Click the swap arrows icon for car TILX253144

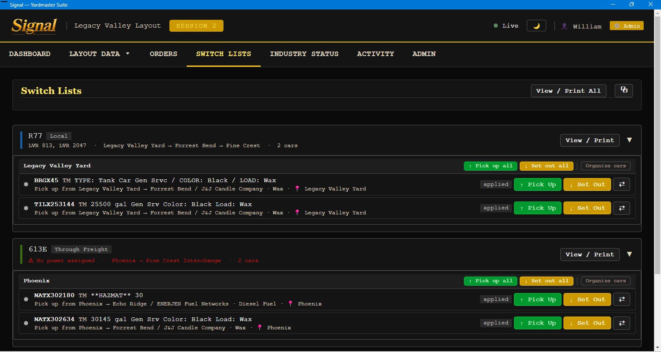622,208
